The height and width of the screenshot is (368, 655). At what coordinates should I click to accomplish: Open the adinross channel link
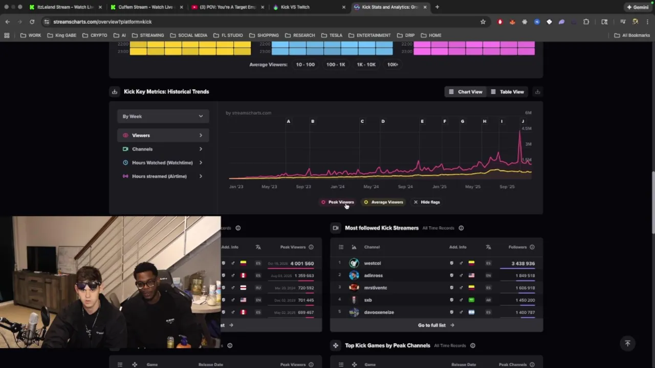(x=374, y=275)
